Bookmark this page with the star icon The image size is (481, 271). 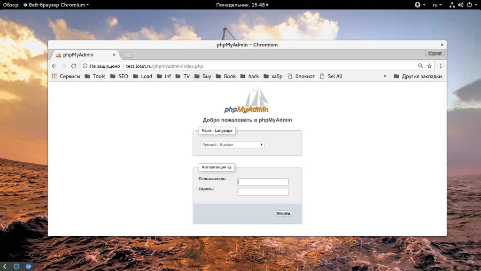[429, 66]
